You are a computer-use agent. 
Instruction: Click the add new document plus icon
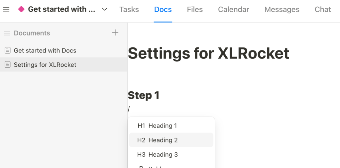tap(115, 33)
